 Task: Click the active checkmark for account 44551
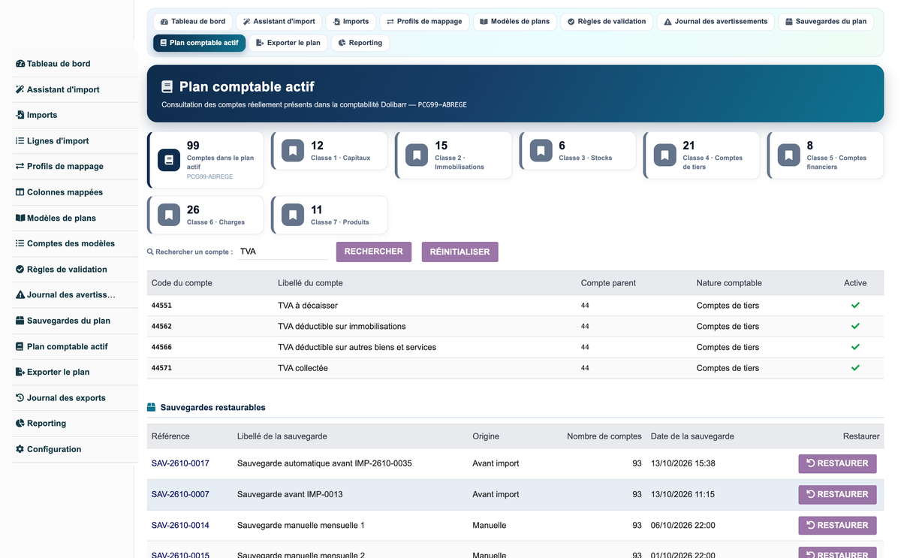coord(855,305)
